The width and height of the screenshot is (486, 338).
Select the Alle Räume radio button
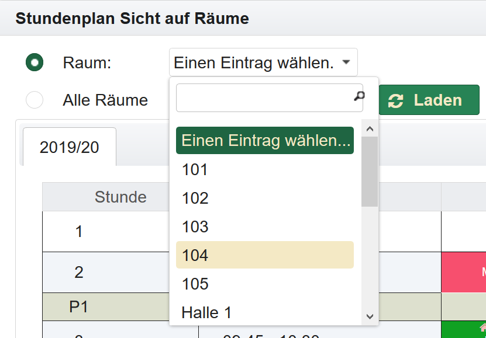[x=35, y=100]
